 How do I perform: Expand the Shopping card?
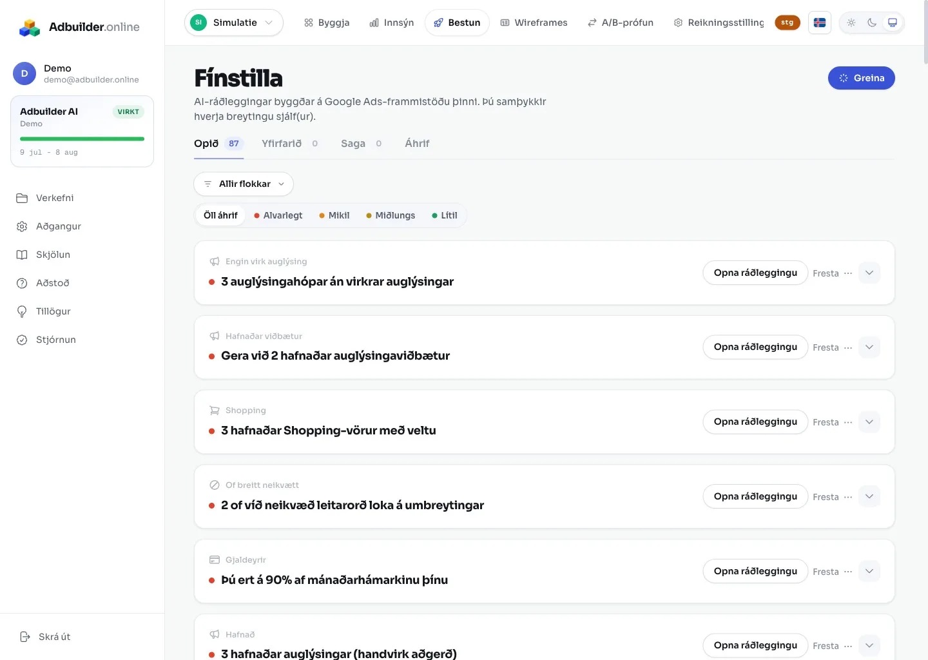click(869, 422)
